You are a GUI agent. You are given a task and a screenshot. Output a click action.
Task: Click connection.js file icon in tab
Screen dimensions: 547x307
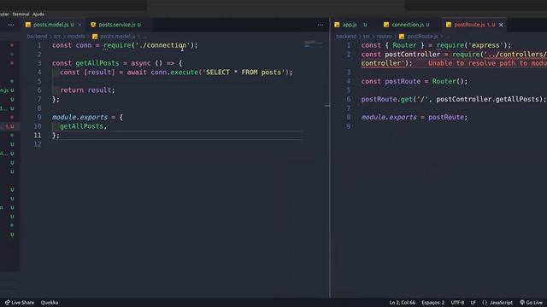[386, 25]
